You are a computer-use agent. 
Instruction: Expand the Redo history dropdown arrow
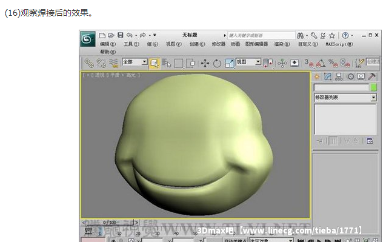pyautogui.click(x=150, y=36)
